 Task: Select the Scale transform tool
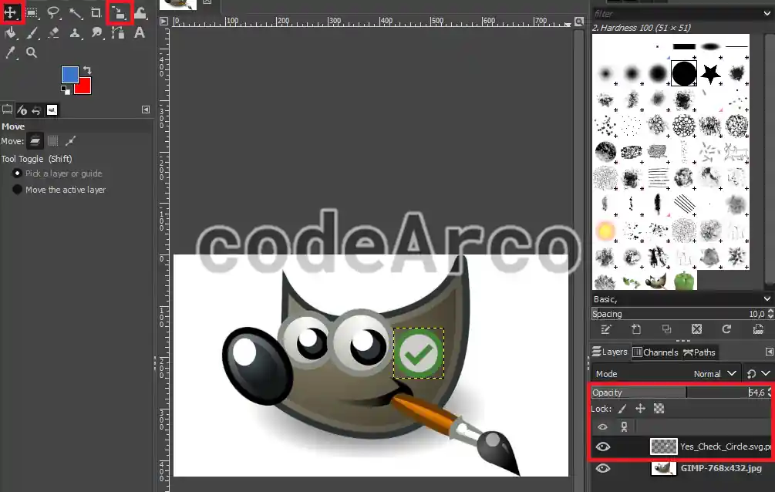119,12
